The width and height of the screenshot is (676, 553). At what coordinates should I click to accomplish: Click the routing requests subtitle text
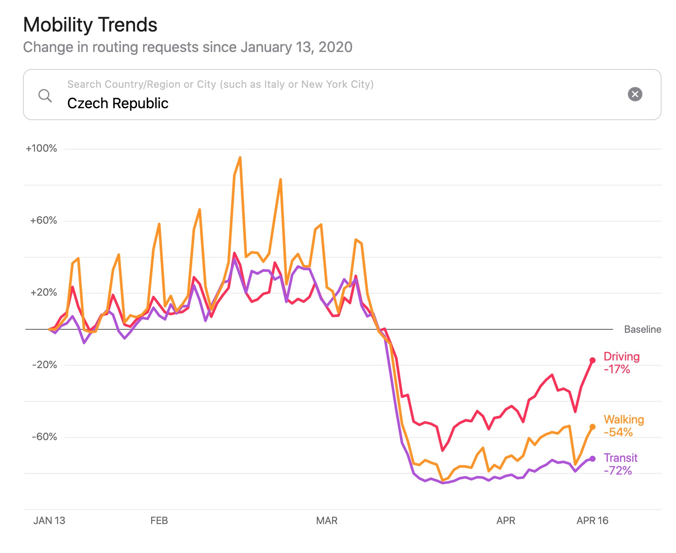[x=188, y=47]
